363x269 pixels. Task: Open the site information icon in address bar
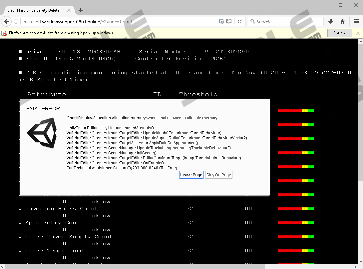coord(16,22)
